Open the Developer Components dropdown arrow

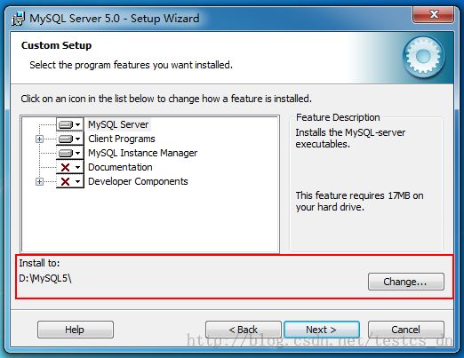[x=77, y=181]
